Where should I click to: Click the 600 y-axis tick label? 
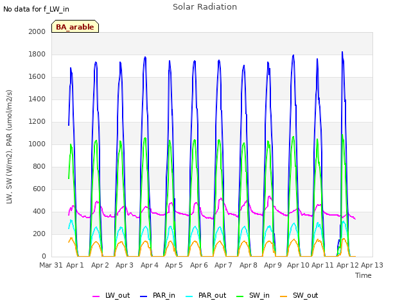click(39, 189)
